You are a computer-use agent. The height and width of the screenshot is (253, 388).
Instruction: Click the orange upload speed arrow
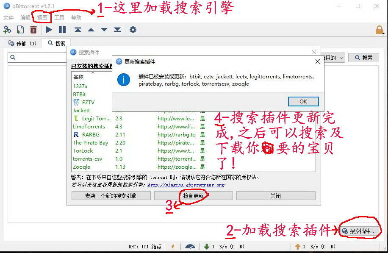tap(298, 246)
